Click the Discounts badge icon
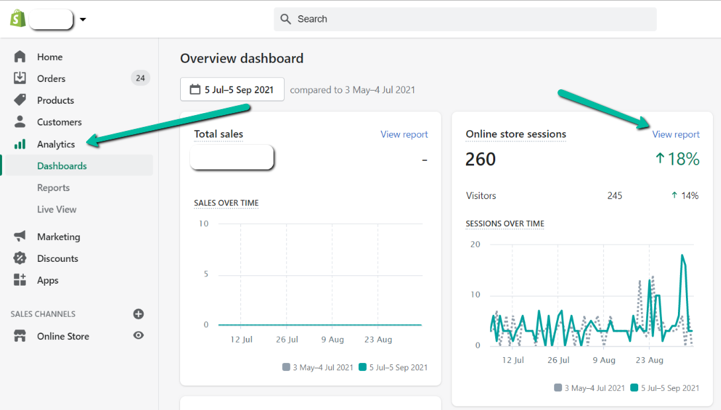 [20, 258]
